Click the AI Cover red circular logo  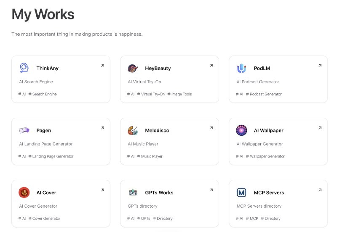pos(24,192)
